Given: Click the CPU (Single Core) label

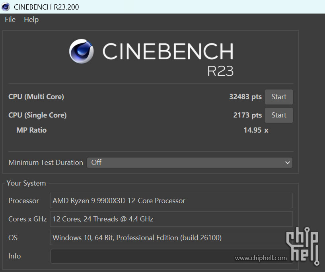Looking at the screenshot, I should click(x=37, y=115).
